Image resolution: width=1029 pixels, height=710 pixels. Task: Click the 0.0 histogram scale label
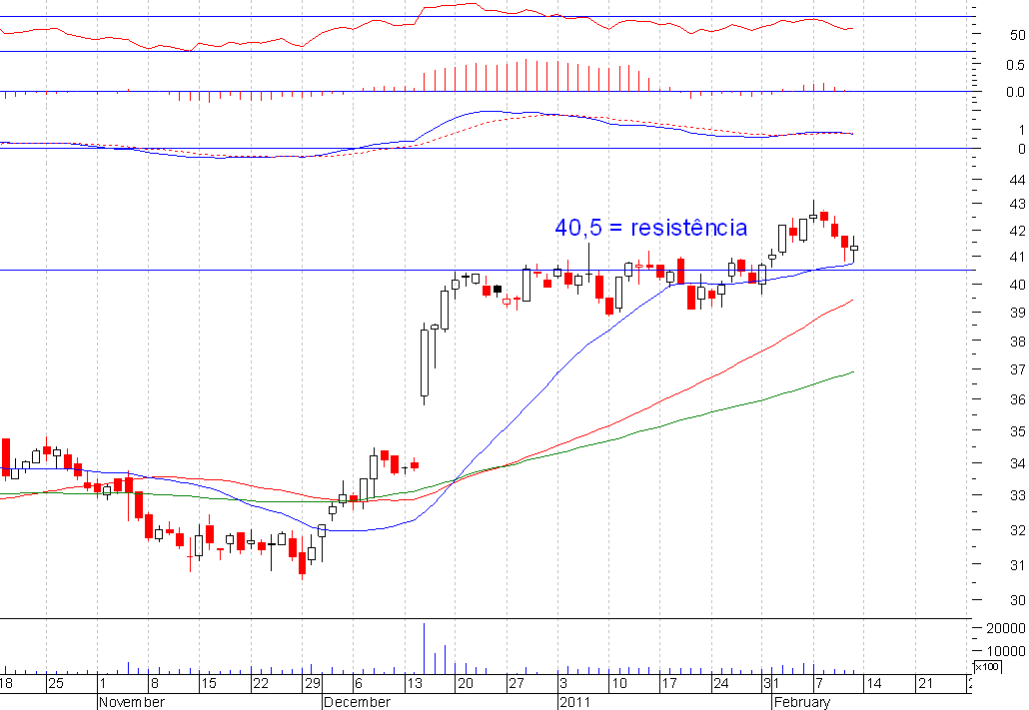tap(1015, 93)
